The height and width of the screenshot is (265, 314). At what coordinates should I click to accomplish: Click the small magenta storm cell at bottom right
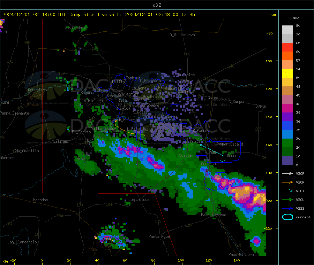coord(256,241)
